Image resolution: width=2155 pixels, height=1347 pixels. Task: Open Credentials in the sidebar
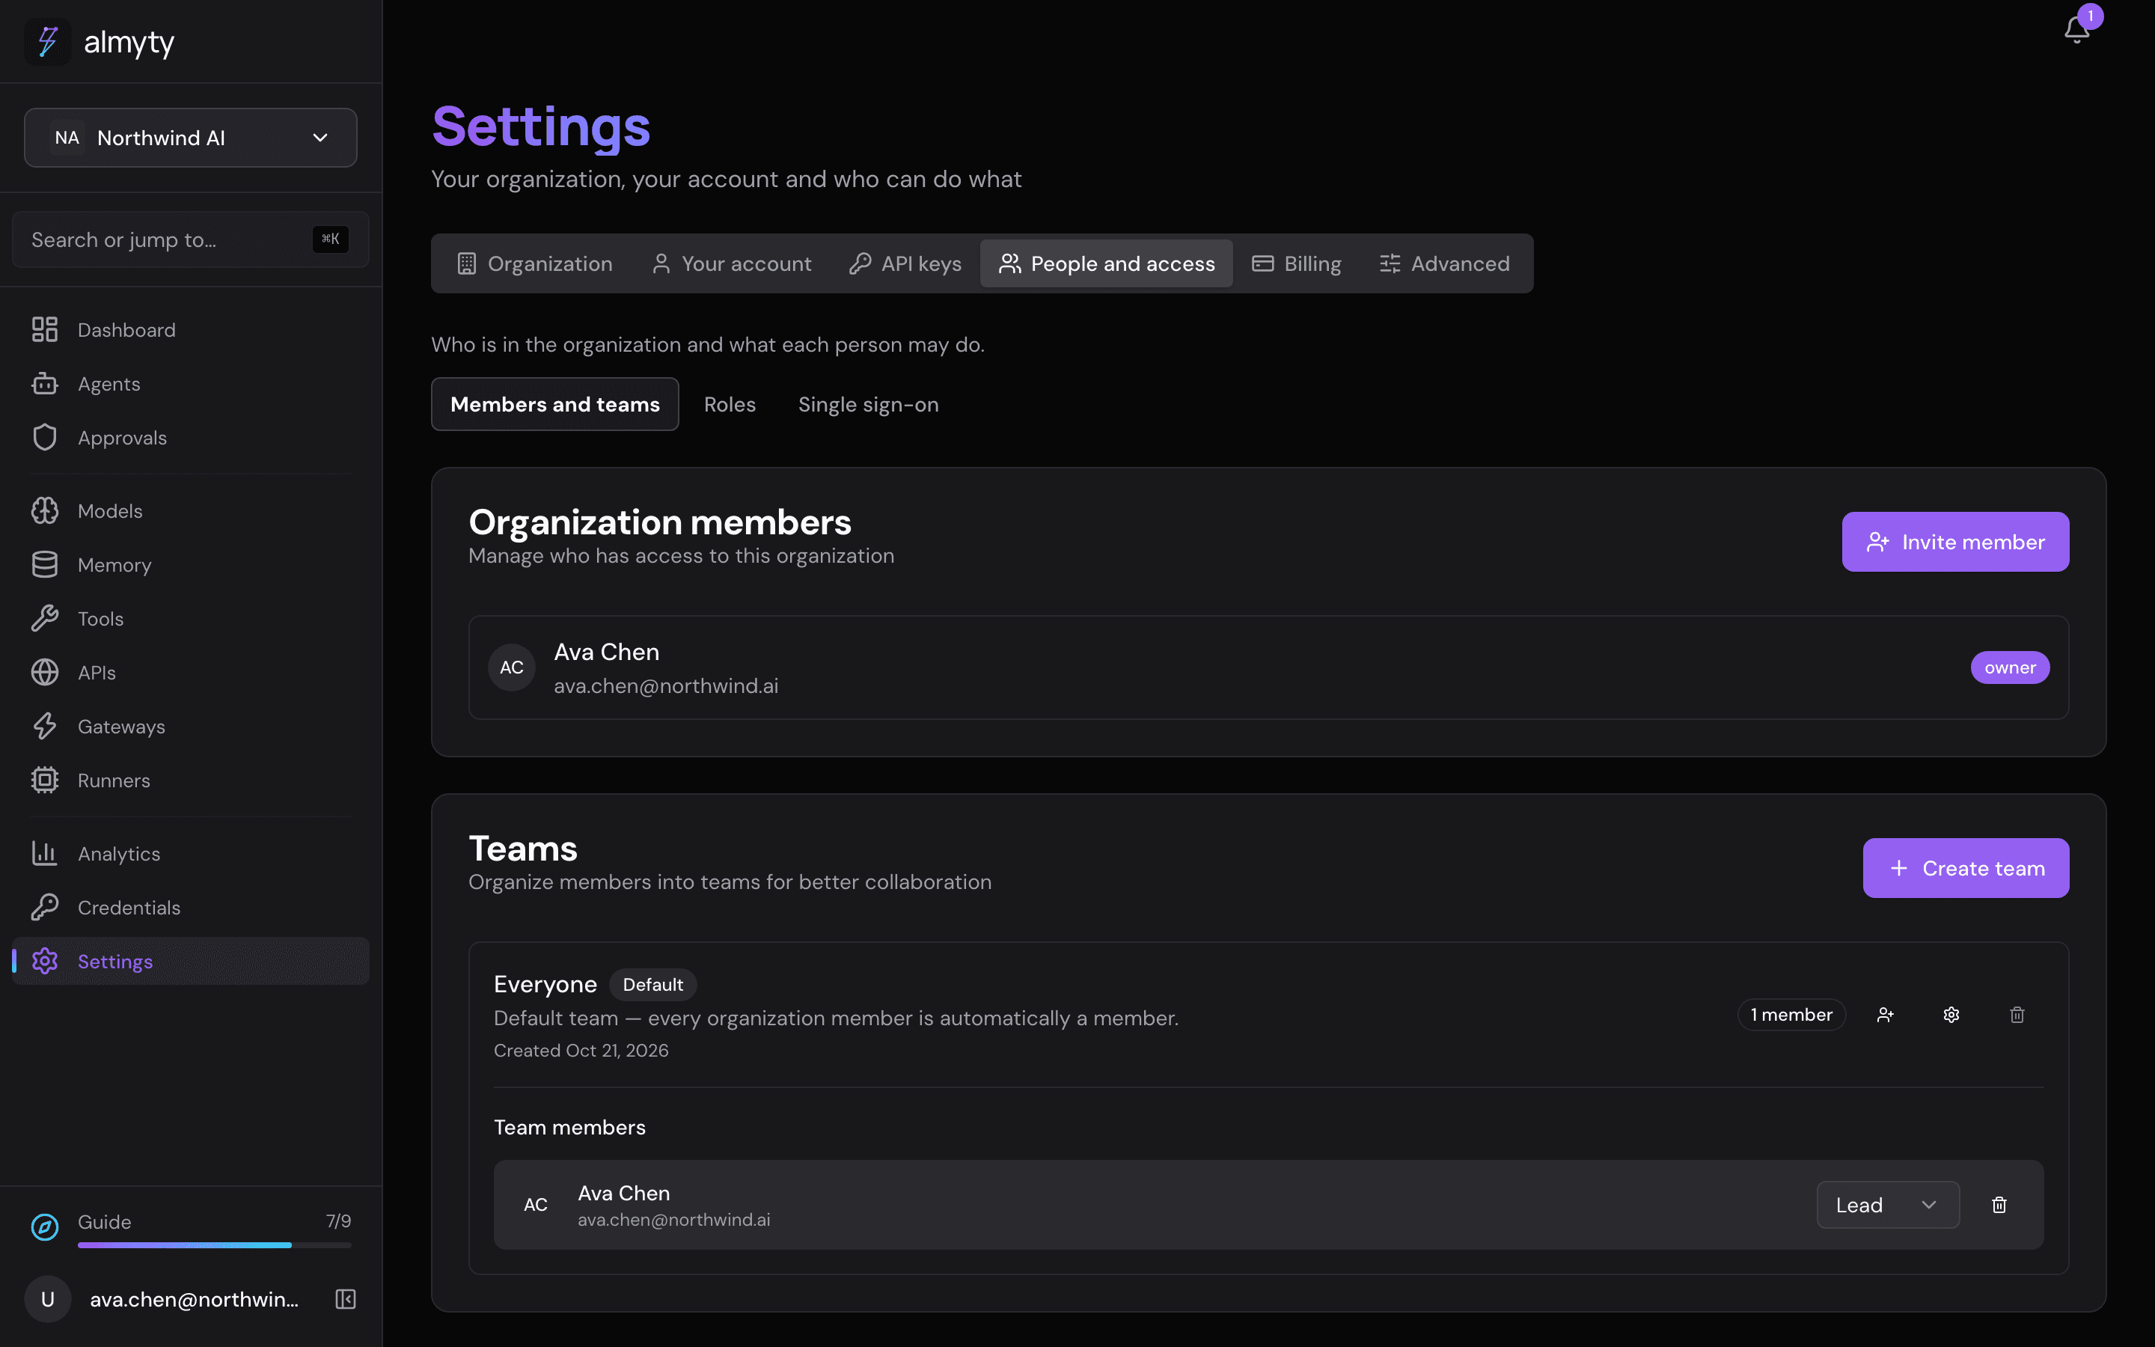[191, 907]
